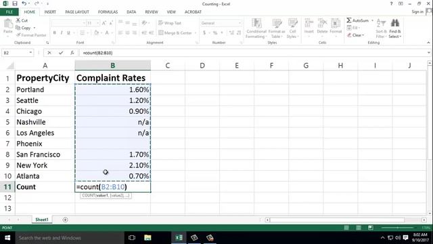Click the Paste clipboard icon
Viewport: 433px width, 244px height.
coord(8,24)
